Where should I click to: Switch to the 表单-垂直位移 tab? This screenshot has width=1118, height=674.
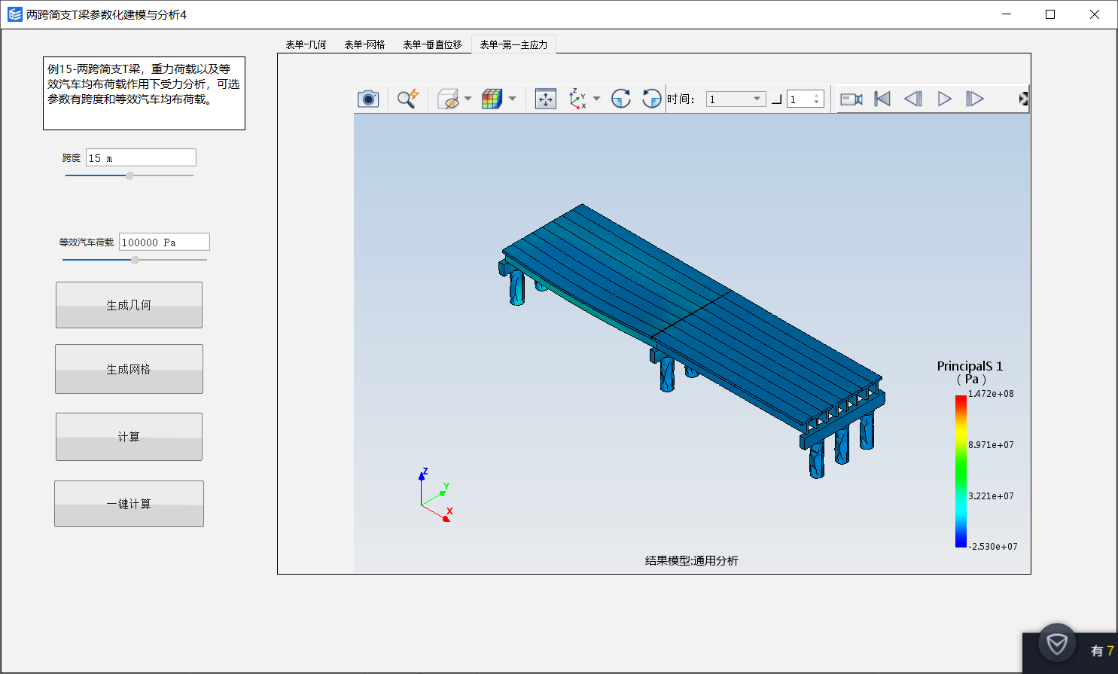[x=433, y=44]
